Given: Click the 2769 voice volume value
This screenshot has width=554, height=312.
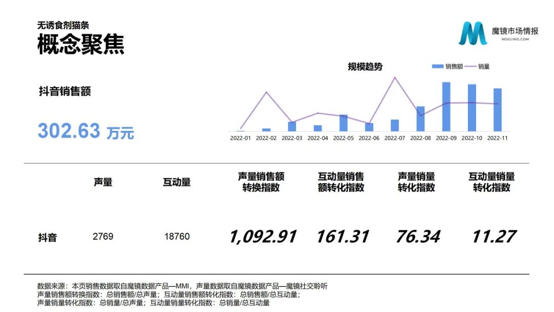Looking at the screenshot, I should [103, 237].
